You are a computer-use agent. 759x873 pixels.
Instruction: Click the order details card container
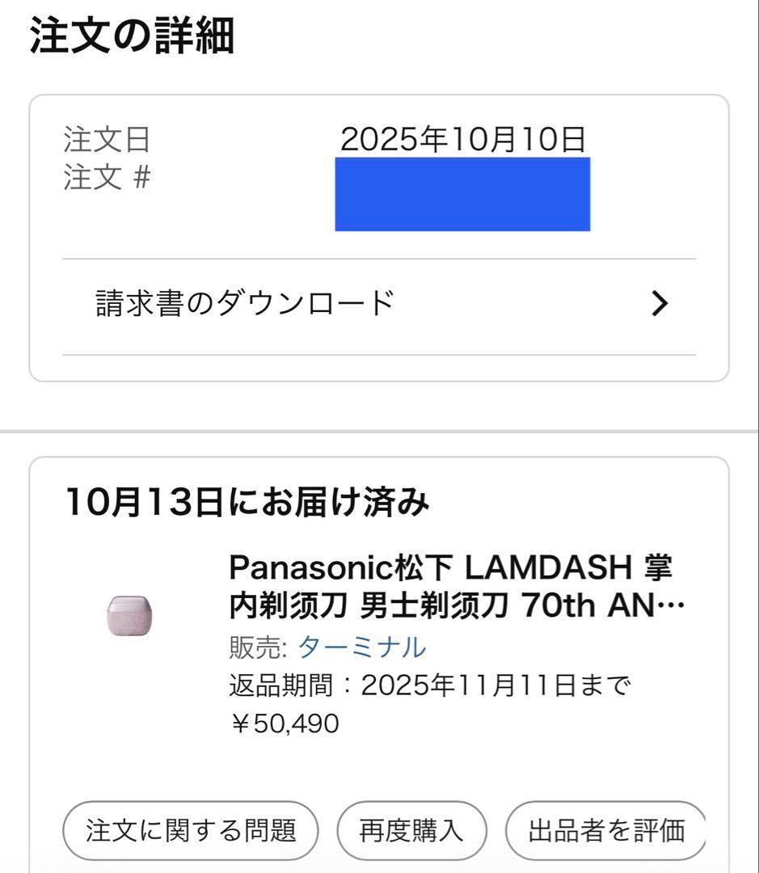click(380, 234)
